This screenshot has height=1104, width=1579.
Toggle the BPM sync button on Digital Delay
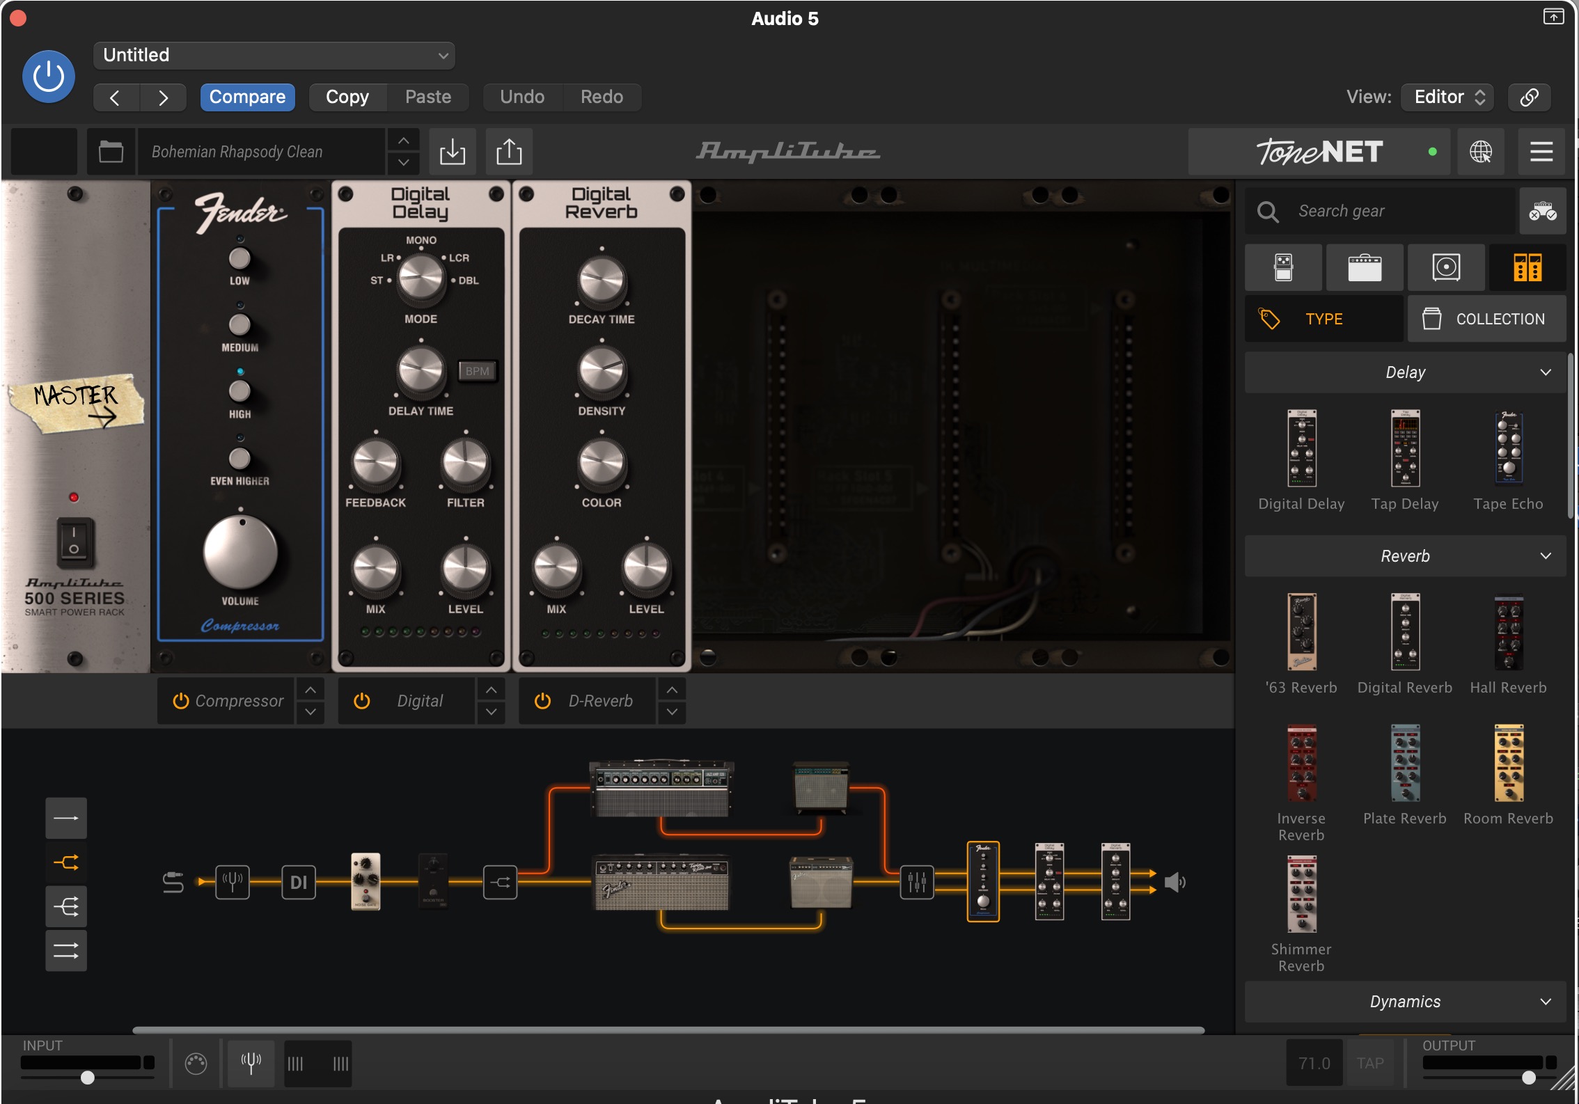477,371
